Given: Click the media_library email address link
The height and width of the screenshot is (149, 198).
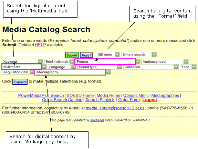Looking at the screenshot, I should pos(115,108).
